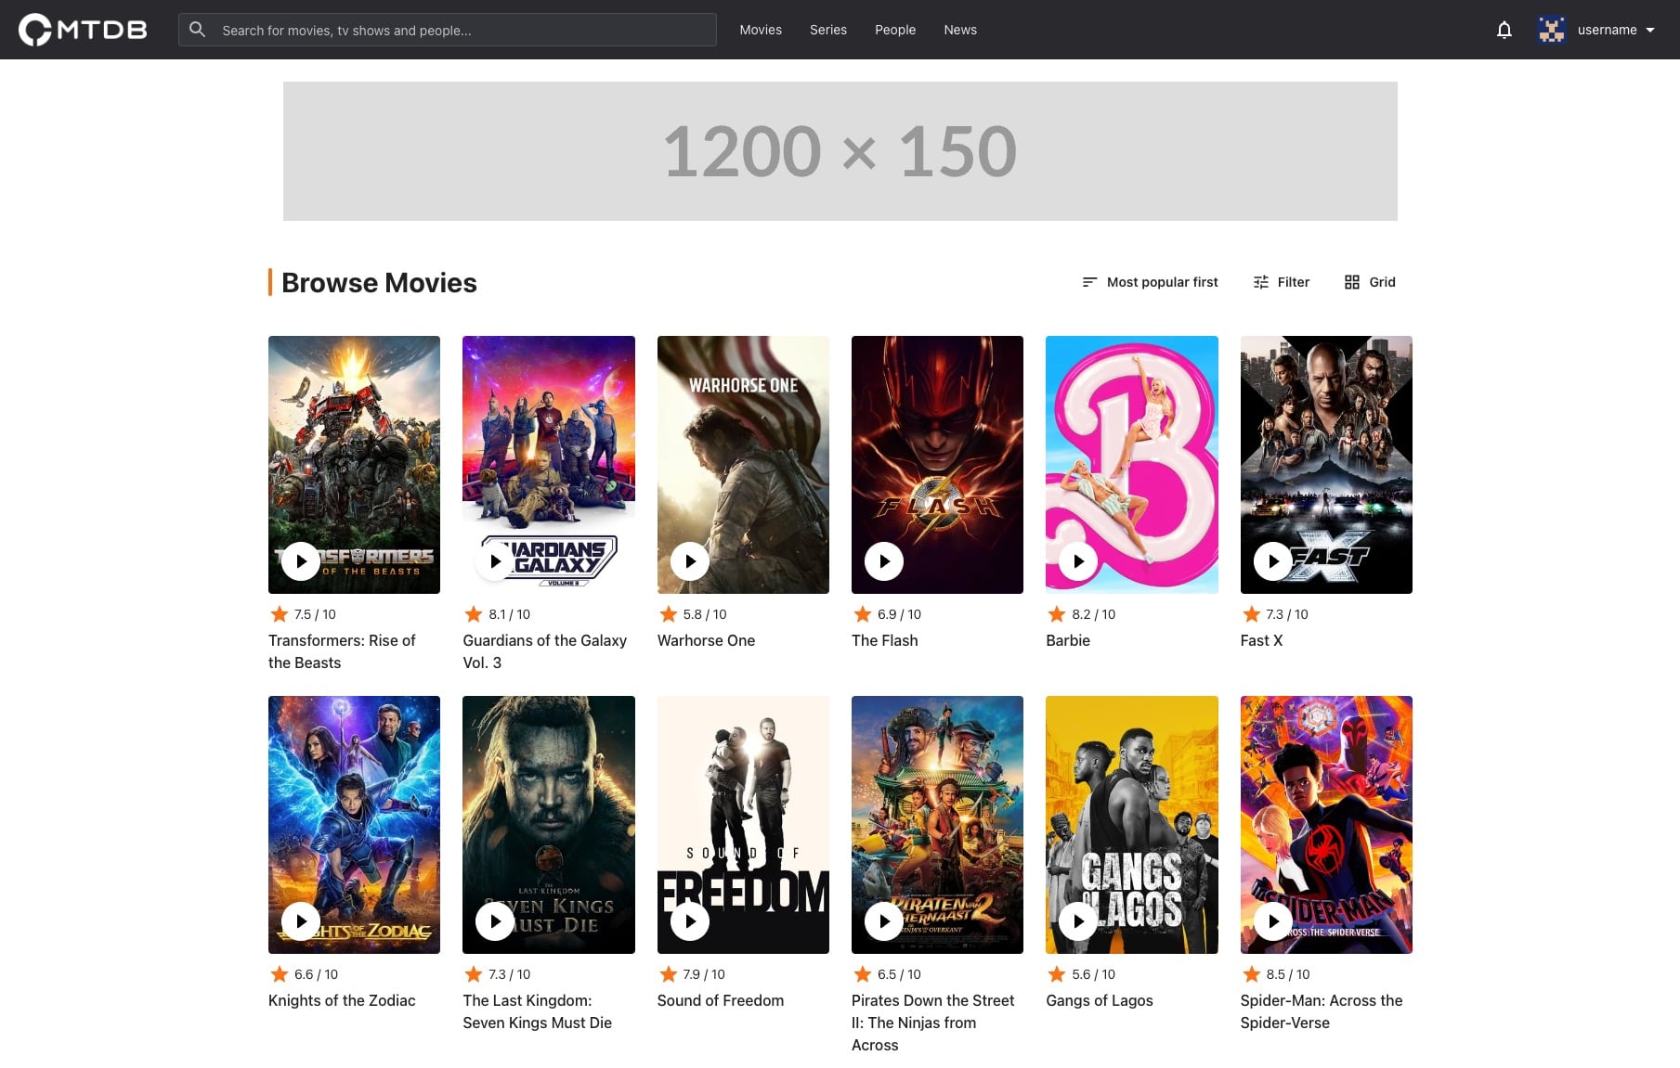Play trailer for Sound of Freedom

tap(690, 921)
